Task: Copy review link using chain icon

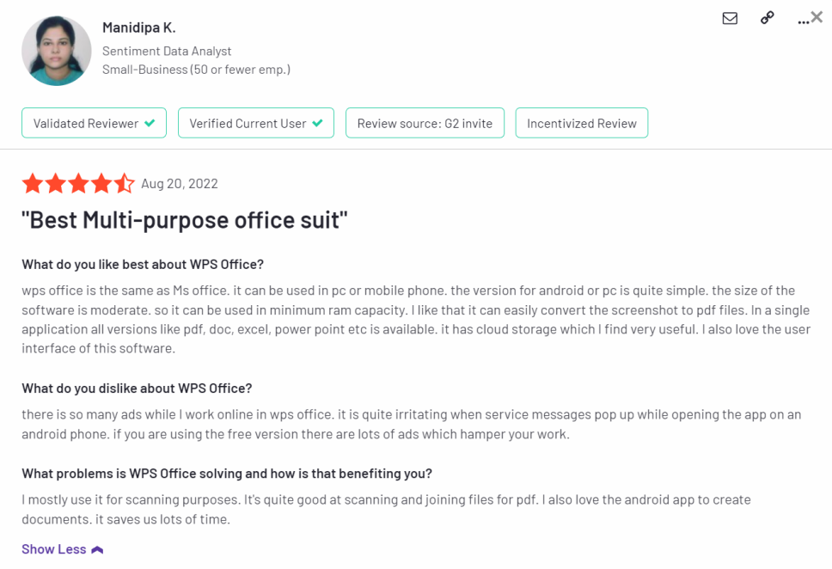Action: coord(767,18)
